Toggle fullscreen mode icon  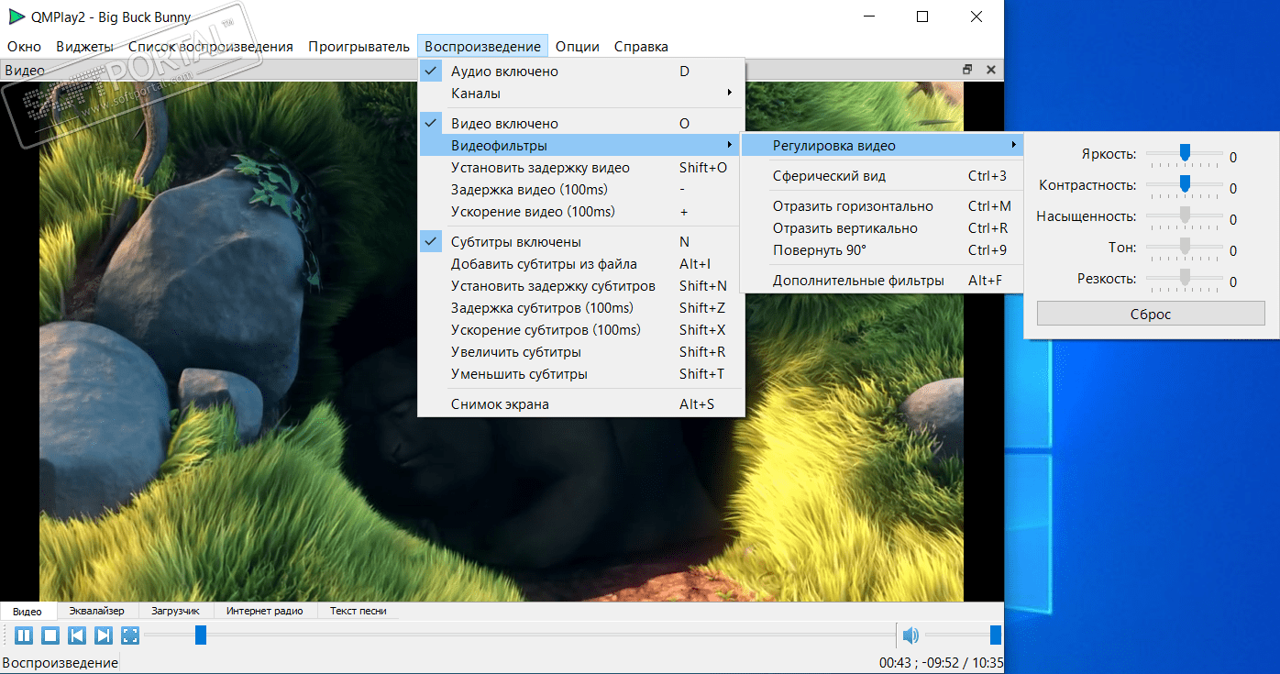click(130, 635)
